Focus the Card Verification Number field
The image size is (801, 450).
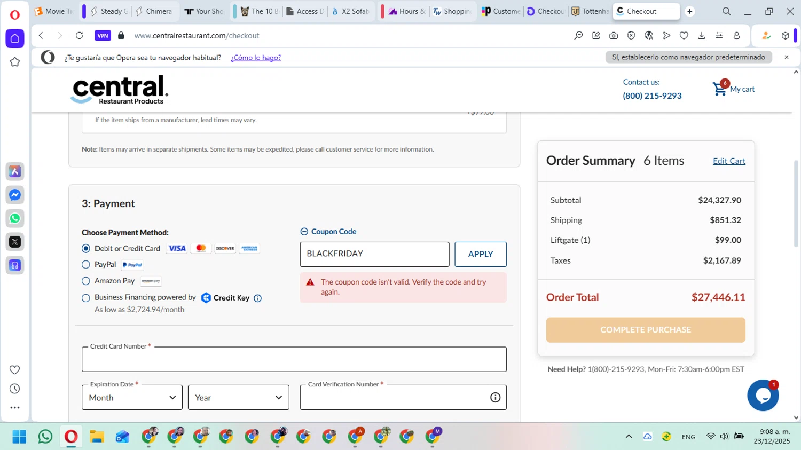tap(403, 398)
